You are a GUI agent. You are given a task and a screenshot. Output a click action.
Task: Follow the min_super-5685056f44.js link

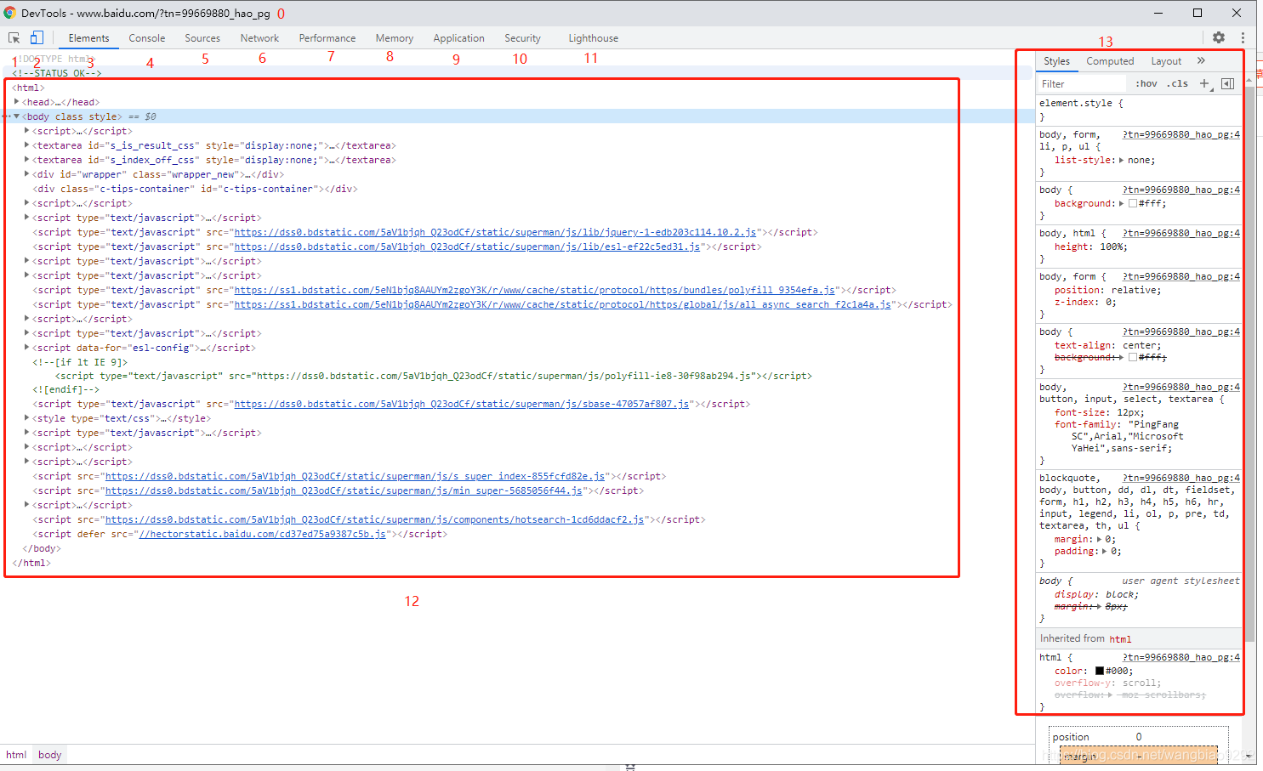point(344,490)
